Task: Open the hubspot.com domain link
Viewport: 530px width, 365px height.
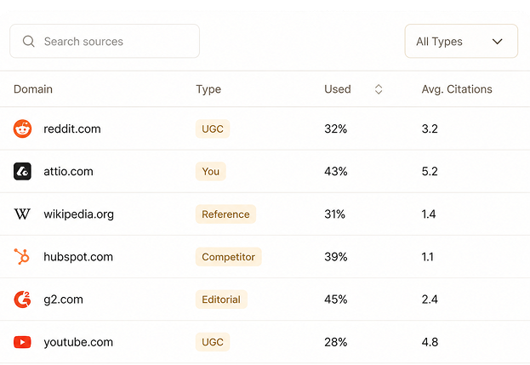Action: click(78, 257)
